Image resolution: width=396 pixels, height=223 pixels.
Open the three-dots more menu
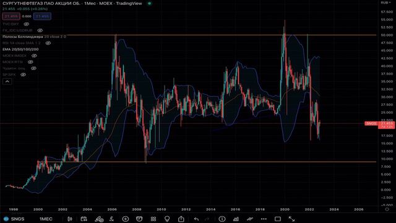(x=264, y=219)
